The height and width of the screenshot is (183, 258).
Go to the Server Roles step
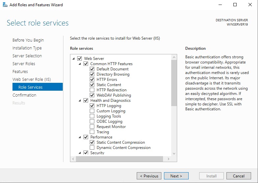coord(24,64)
